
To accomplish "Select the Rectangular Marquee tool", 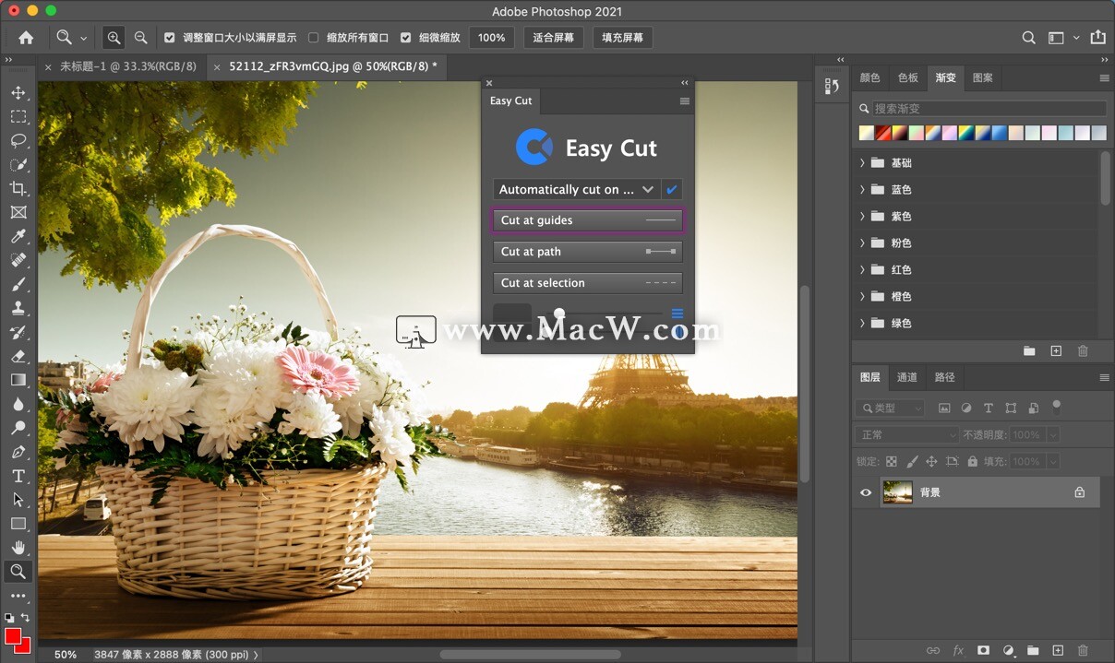I will pyautogui.click(x=18, y=117).
